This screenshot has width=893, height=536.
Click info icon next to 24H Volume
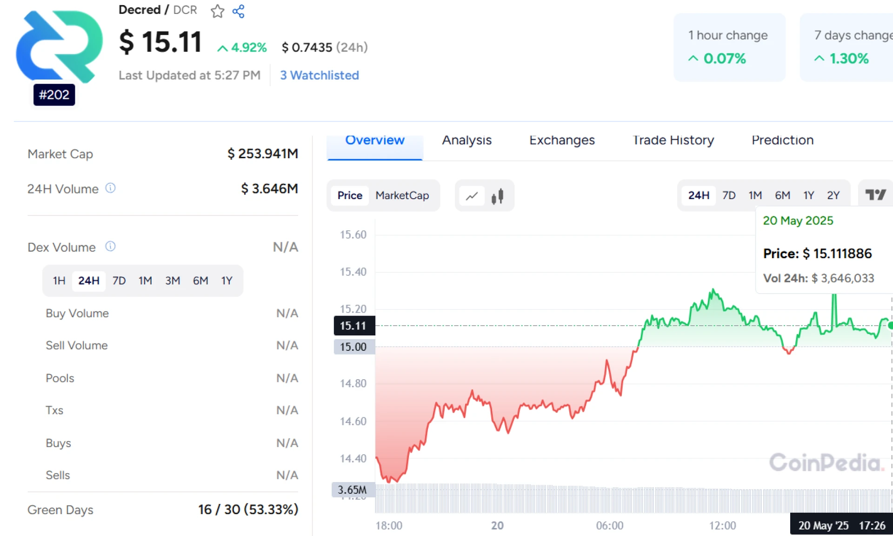coord(110,188)
